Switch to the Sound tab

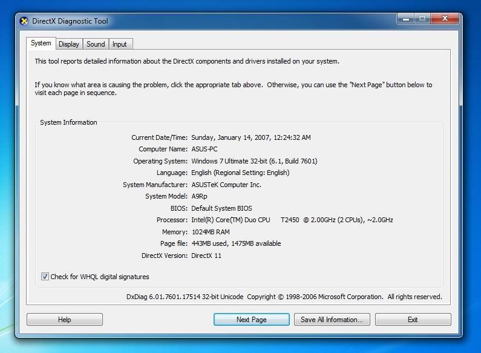coord(96,44)
